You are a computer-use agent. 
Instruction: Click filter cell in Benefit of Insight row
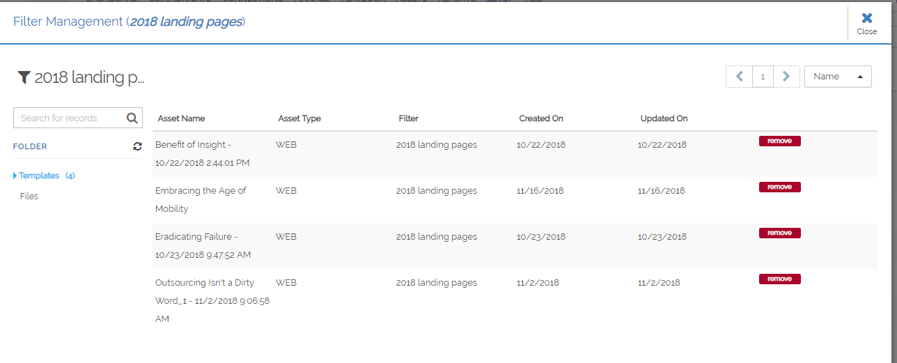437,145
